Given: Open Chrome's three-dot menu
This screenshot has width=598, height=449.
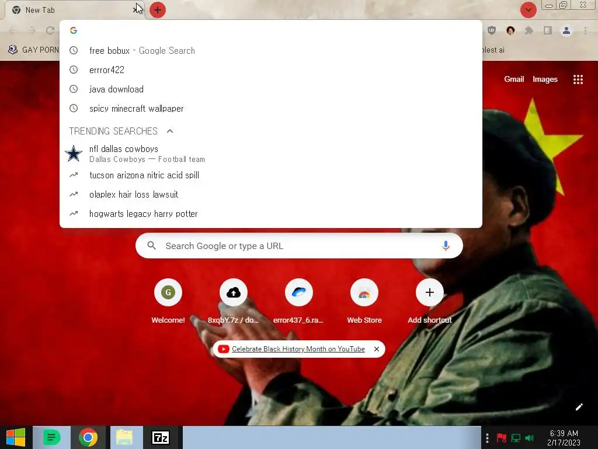Looking at the screenshot, I should point(585,30).
